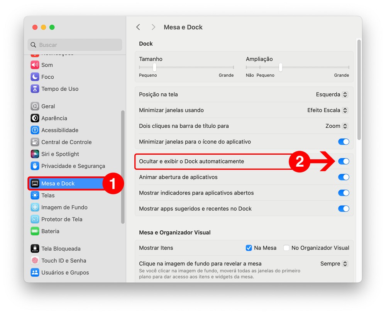Click the Telas sun icon

(35, 196)
